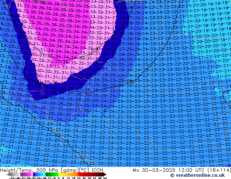Click the "Height/Temp. 500 hPa" map title
Image resolution: width=231 pixels, height=179 pixels.
tap(29, 170)
